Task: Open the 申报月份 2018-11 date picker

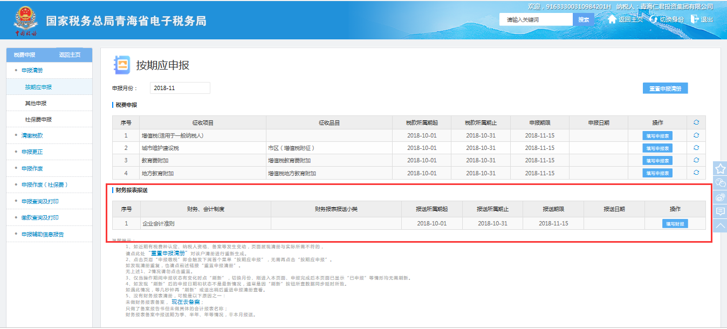Action: [x=180, y=88]
